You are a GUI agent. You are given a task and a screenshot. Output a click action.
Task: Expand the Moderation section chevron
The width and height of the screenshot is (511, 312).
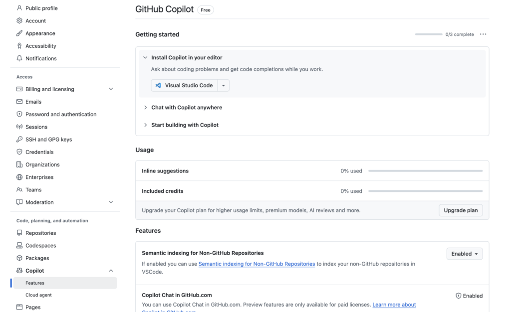pyautogui.click(x=111, y=202)
